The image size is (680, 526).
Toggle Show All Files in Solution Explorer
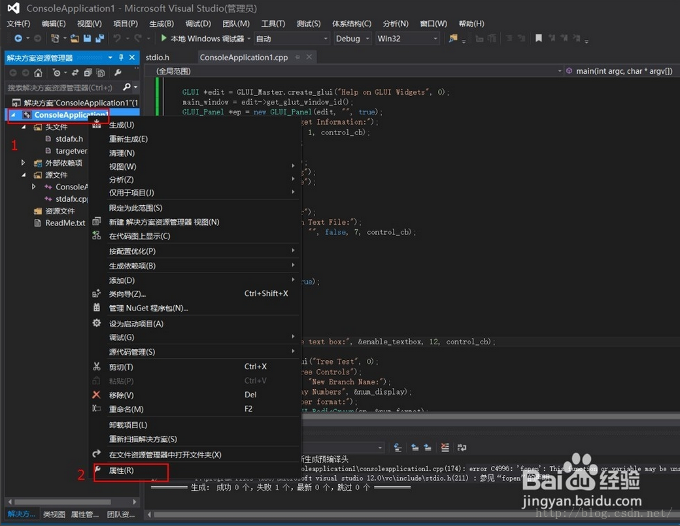(x=101, y=73)
